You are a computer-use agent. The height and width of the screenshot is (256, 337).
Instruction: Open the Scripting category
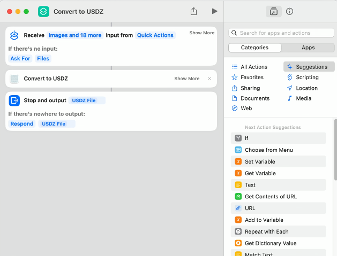[303, 77]
